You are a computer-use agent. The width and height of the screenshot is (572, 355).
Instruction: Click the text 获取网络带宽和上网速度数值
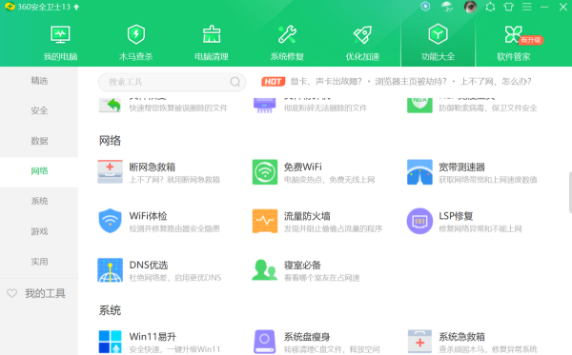point(488,180)
